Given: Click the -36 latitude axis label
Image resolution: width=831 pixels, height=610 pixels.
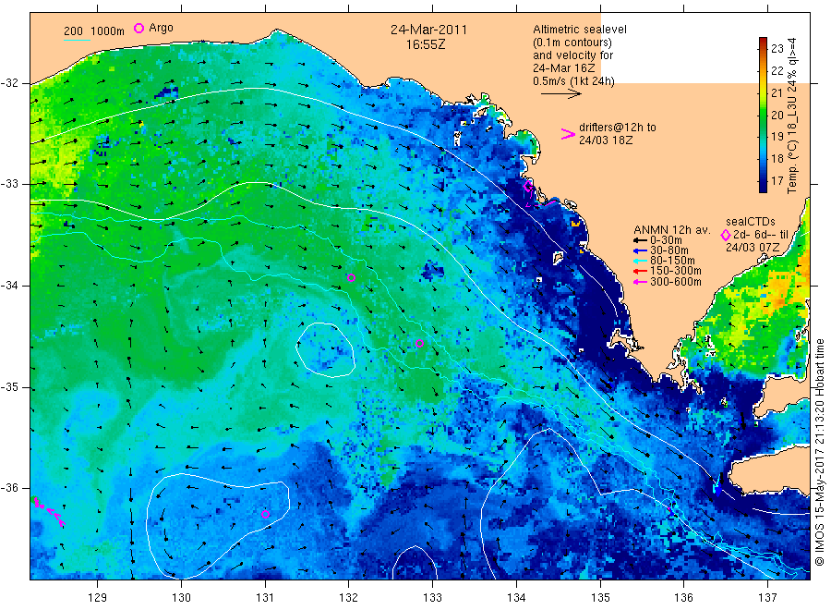Looking at the screenshot, I should pyautogui.click(x=9, y=488).
